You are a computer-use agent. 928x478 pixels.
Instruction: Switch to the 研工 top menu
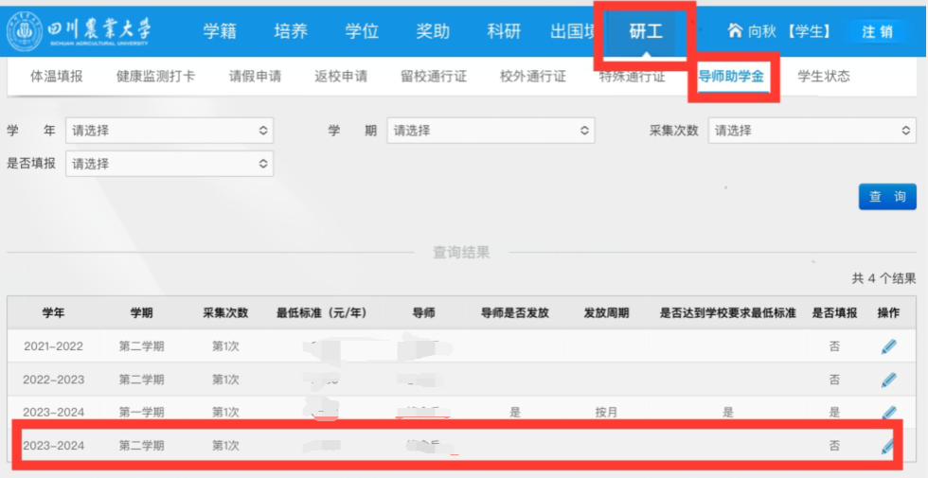click(646, 31)
